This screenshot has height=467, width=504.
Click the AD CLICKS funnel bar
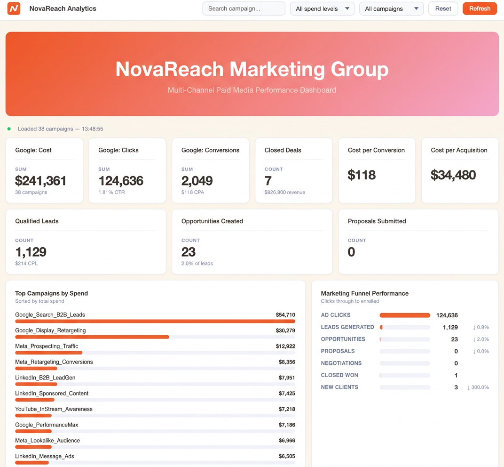tap(405, 315)
